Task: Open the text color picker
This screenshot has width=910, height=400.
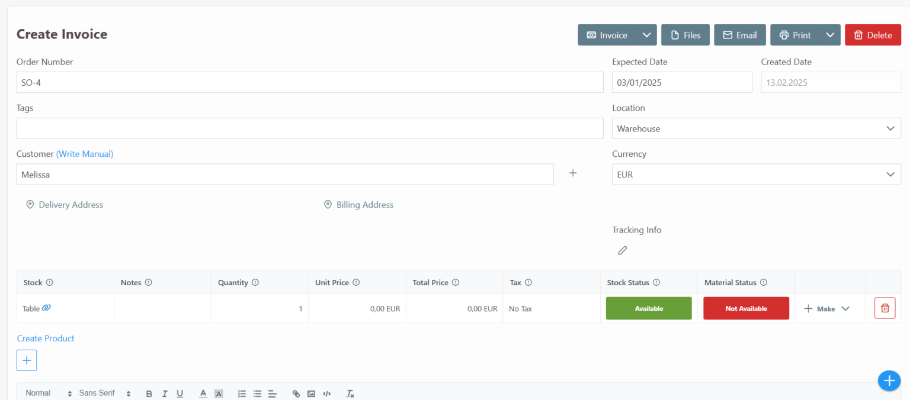Action: pos(203,393)
